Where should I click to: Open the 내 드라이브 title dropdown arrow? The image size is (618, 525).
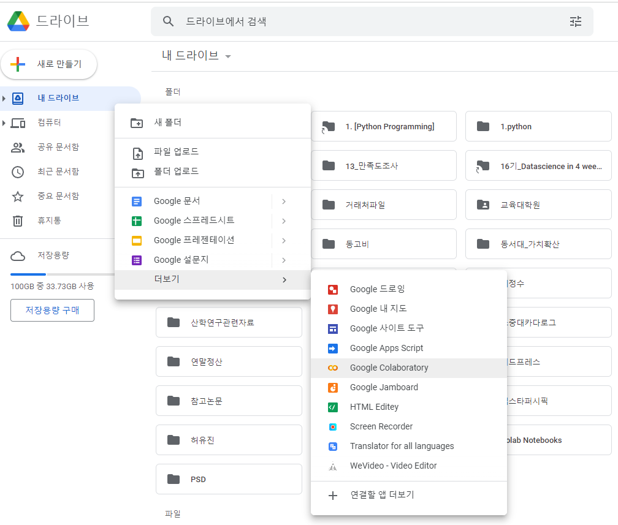coord(228,56)
